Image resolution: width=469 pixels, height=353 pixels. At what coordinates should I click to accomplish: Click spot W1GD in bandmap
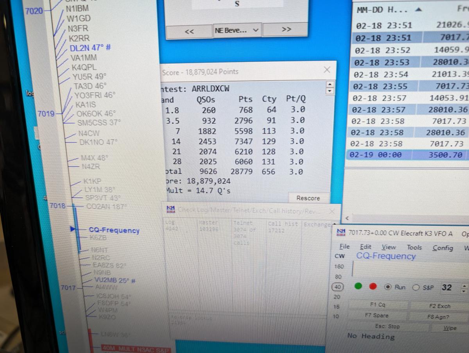[x=79, y=18]
